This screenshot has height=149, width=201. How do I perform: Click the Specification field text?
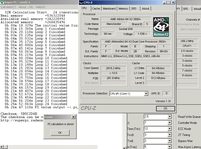(x=135, y=42)
